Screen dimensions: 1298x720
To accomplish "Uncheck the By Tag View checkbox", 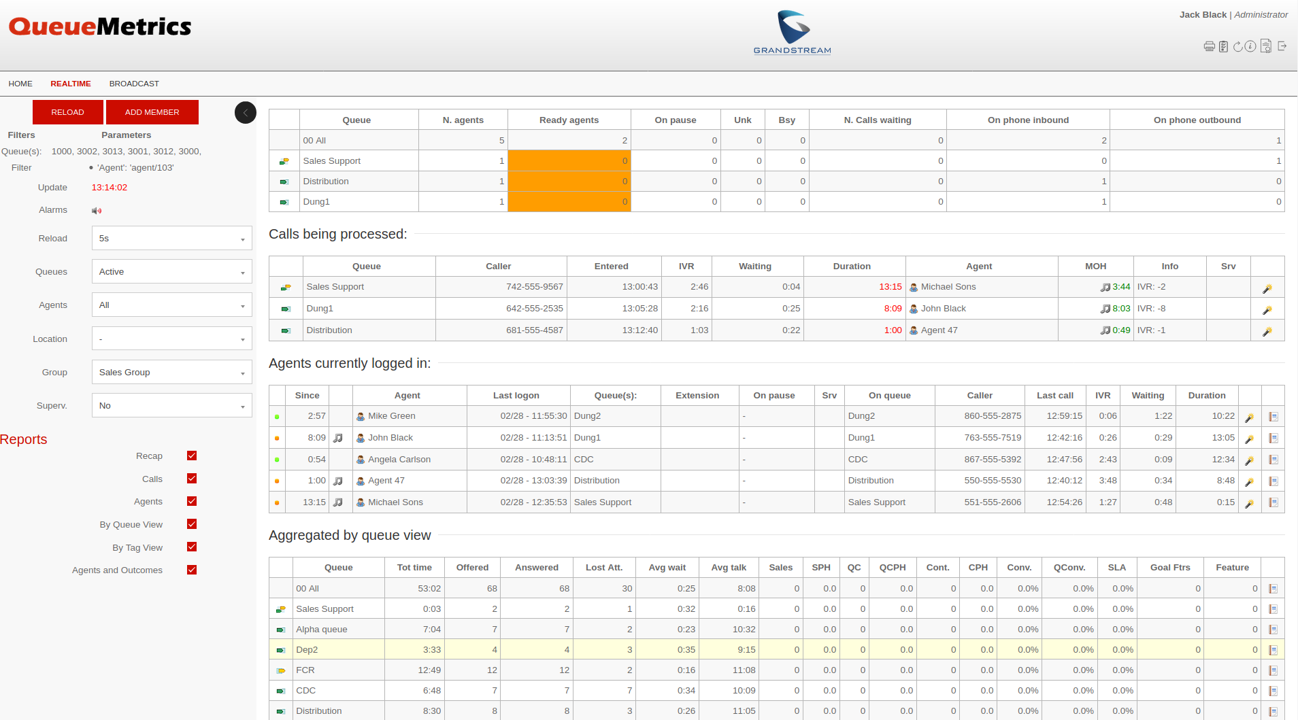I will tap(192, 547).
